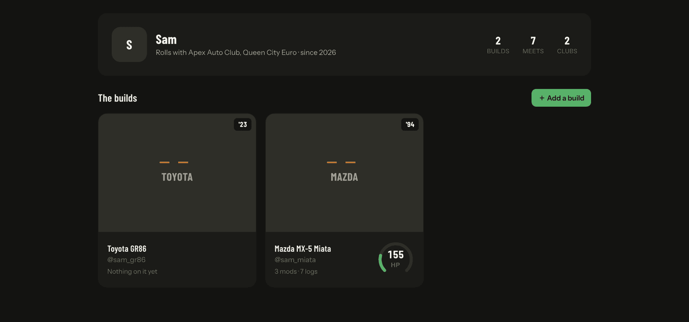Select the '94 year badge
This screenshot has height=322, width=689.
[x=410, y=124]
